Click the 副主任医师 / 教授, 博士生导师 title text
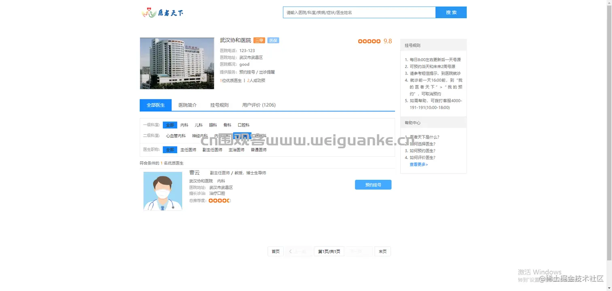The height and width of the screenshot is (291, 612). [x=238, y=173]
